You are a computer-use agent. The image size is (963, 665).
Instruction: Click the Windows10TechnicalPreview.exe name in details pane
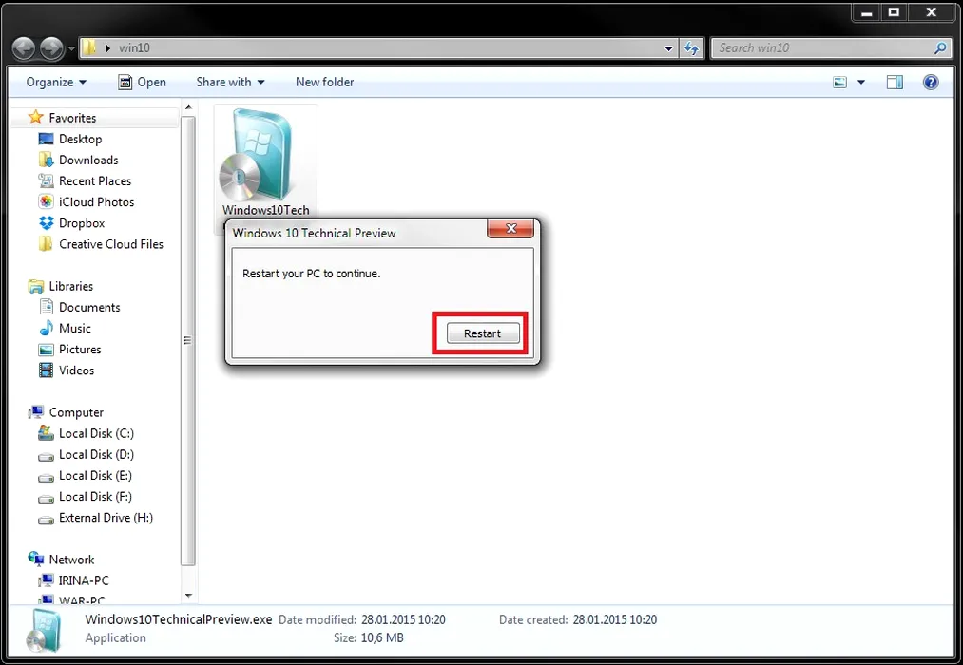(179, 619)
